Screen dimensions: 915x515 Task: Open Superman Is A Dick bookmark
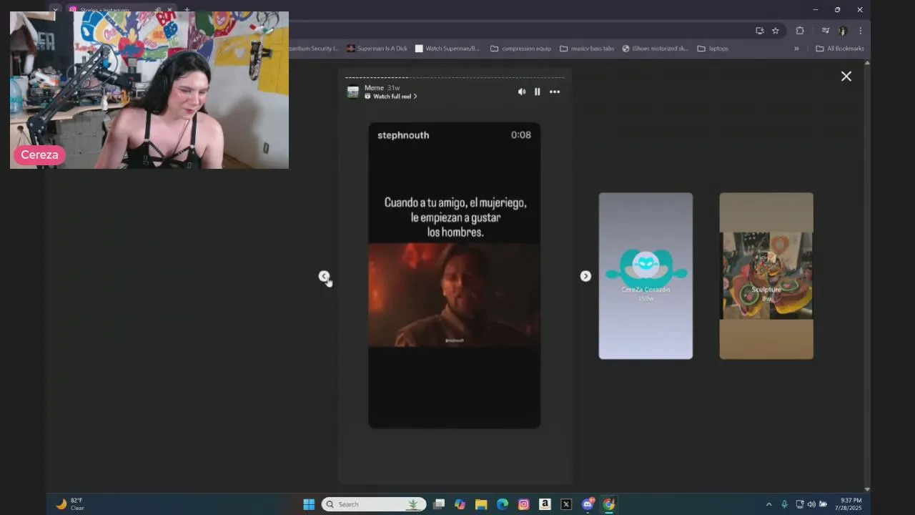tap(377, 49)
